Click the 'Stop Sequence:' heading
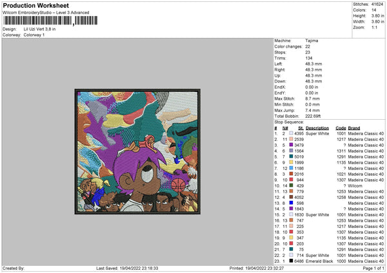Image resolution: width=387 pixels, height=273 pixels. (289, 122)
